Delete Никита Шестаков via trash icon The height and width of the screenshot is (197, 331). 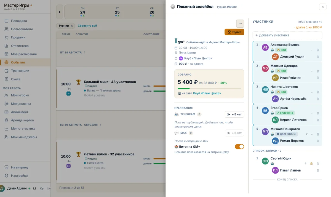pos(318,92)
